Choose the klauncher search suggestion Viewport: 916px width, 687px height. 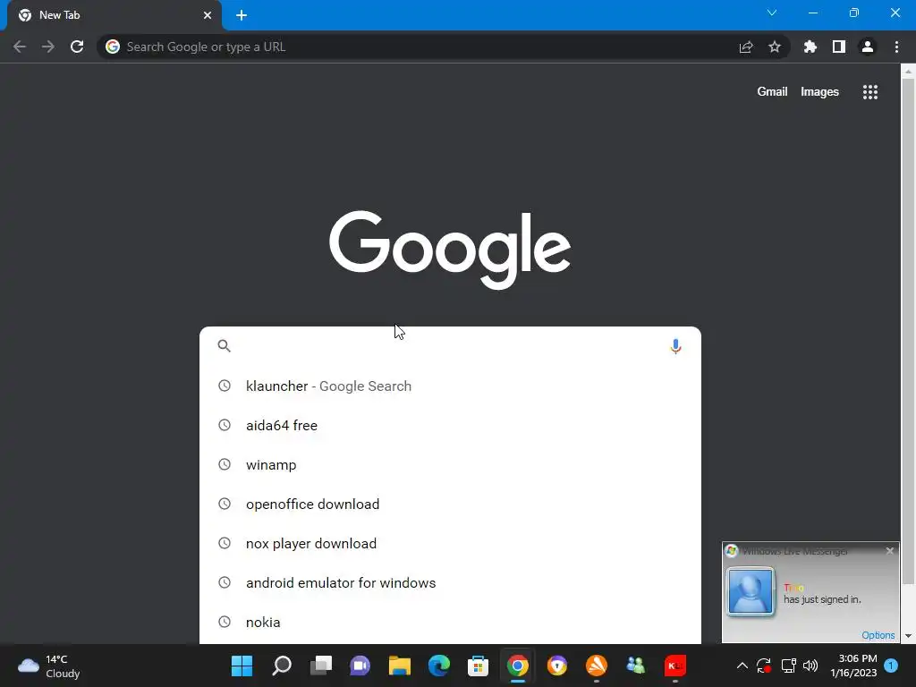(450, 386)
